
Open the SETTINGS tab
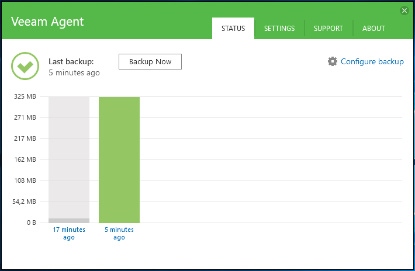279,28
